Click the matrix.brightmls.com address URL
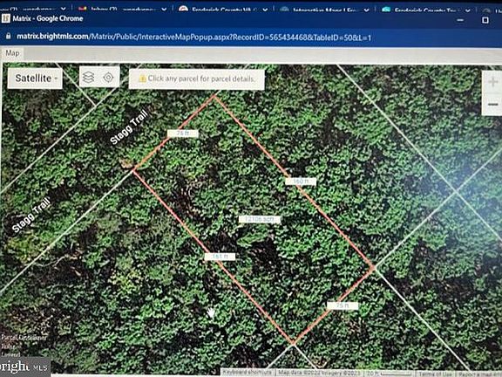Image resolution: width=502 pixels, height=377 pixels. 193,37
